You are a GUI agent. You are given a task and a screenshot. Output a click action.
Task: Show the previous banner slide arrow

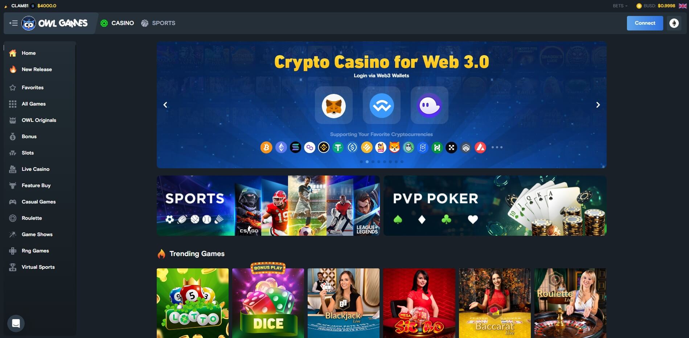(165, 105)
